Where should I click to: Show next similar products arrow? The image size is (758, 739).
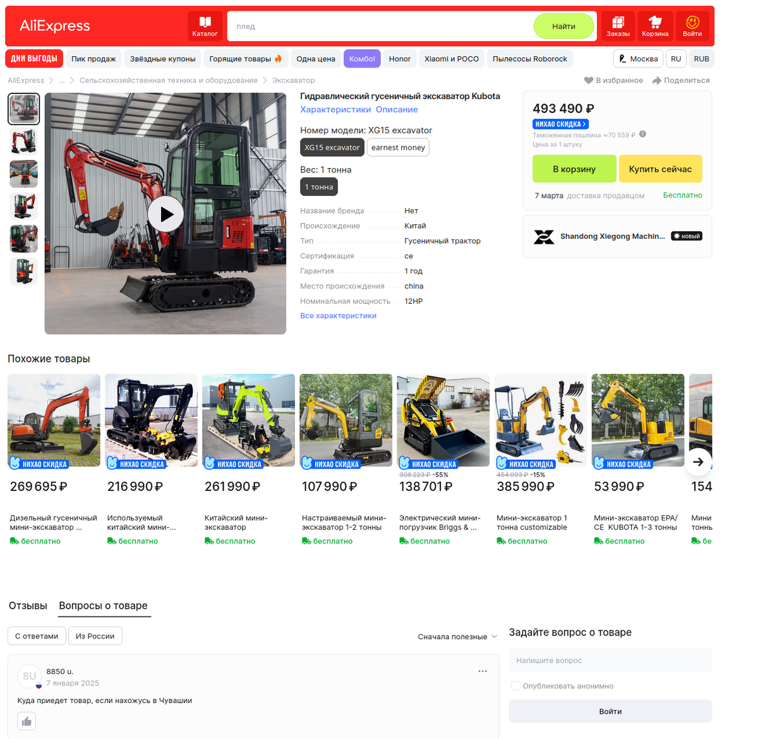pyautogui.click(x=698, y=462)
